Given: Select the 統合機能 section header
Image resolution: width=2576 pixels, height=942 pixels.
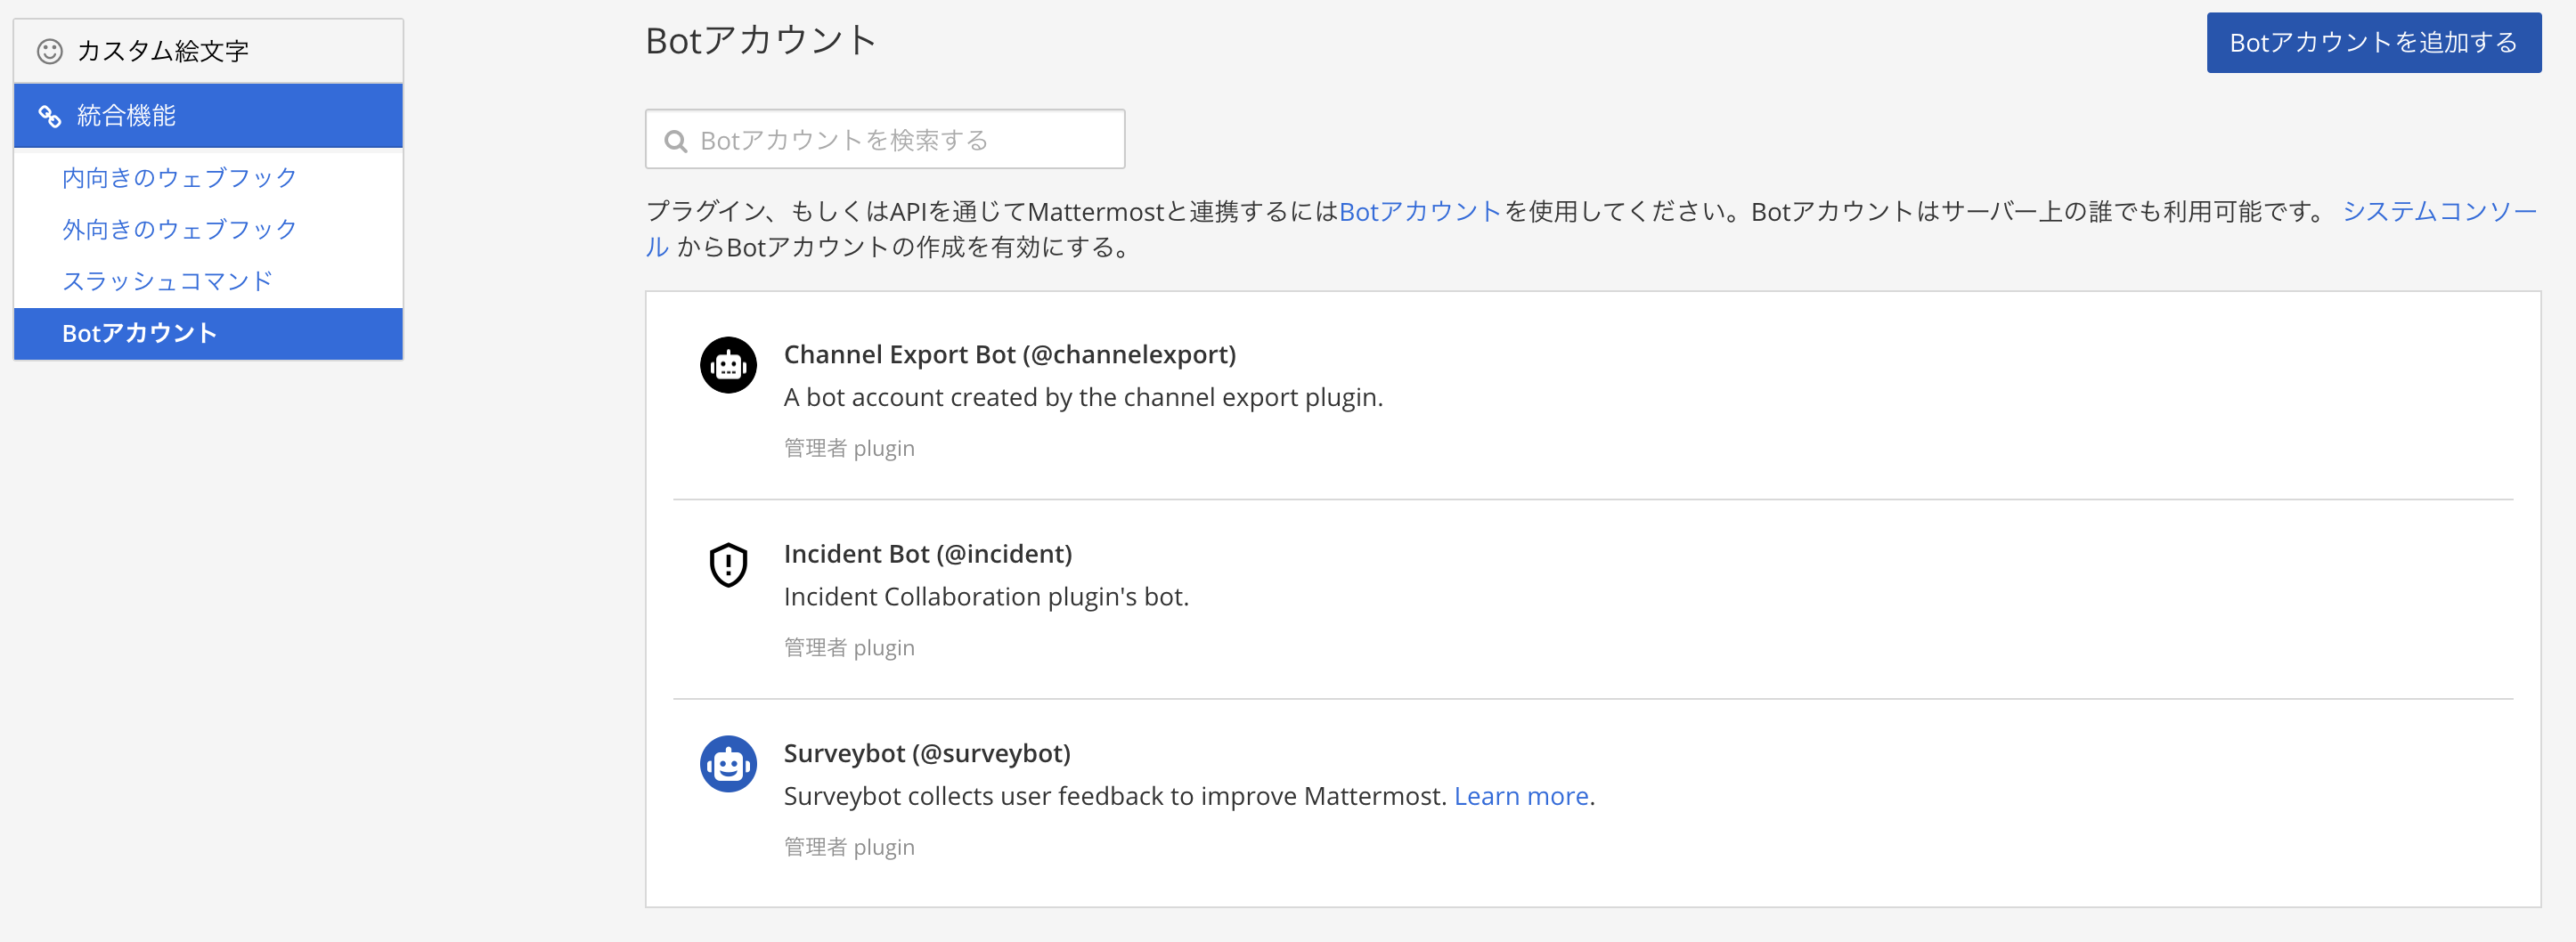Looking at the screenshot, I should (208, 116).
